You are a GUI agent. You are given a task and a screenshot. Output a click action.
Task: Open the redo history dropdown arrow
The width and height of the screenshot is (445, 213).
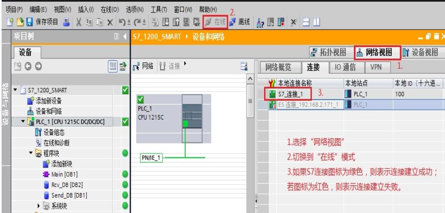click(144, 22)
